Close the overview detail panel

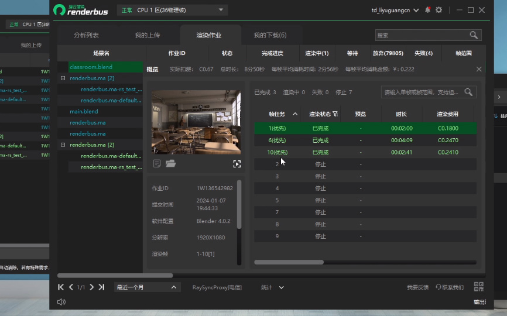coord(479,69)
